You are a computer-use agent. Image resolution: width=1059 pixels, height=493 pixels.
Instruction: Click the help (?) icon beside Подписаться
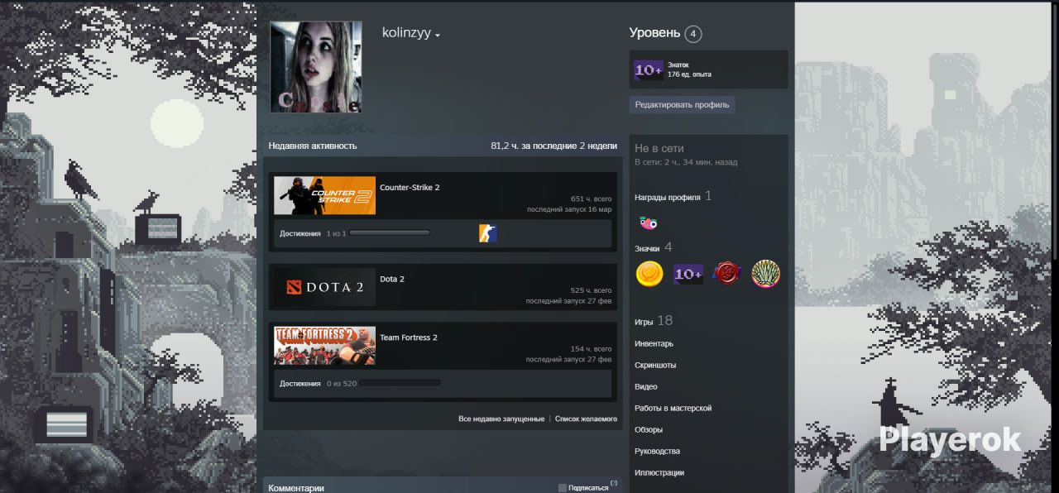(x=614, y=483)
